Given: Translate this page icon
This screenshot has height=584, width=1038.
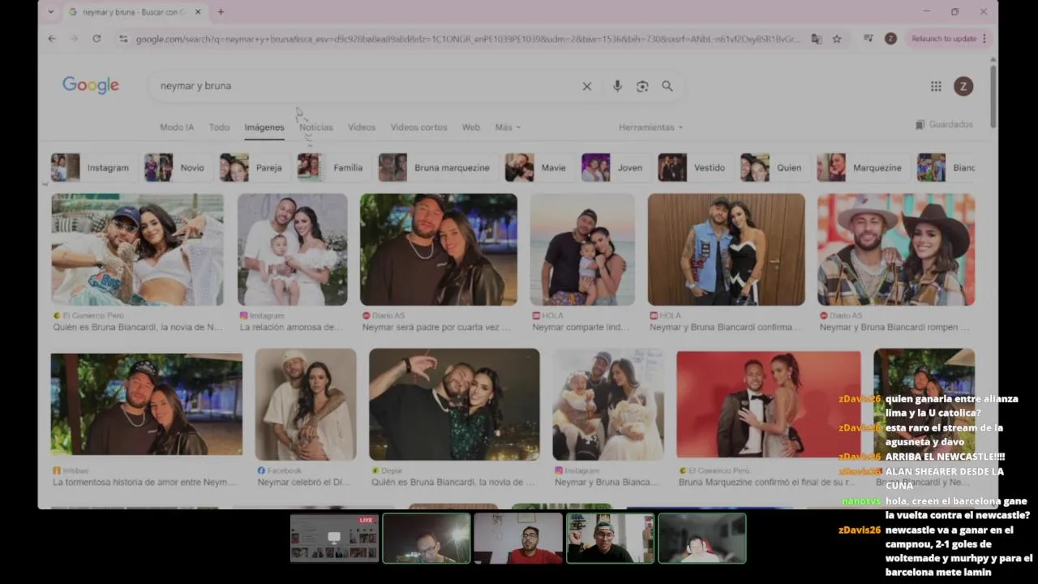Looking at the screenshot, I should point(817,38).
